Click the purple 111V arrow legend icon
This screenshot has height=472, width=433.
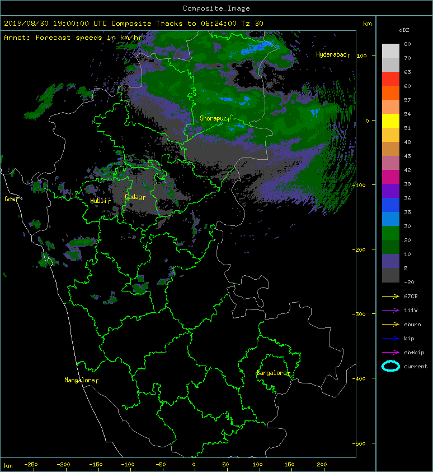[x=390, y=311]
